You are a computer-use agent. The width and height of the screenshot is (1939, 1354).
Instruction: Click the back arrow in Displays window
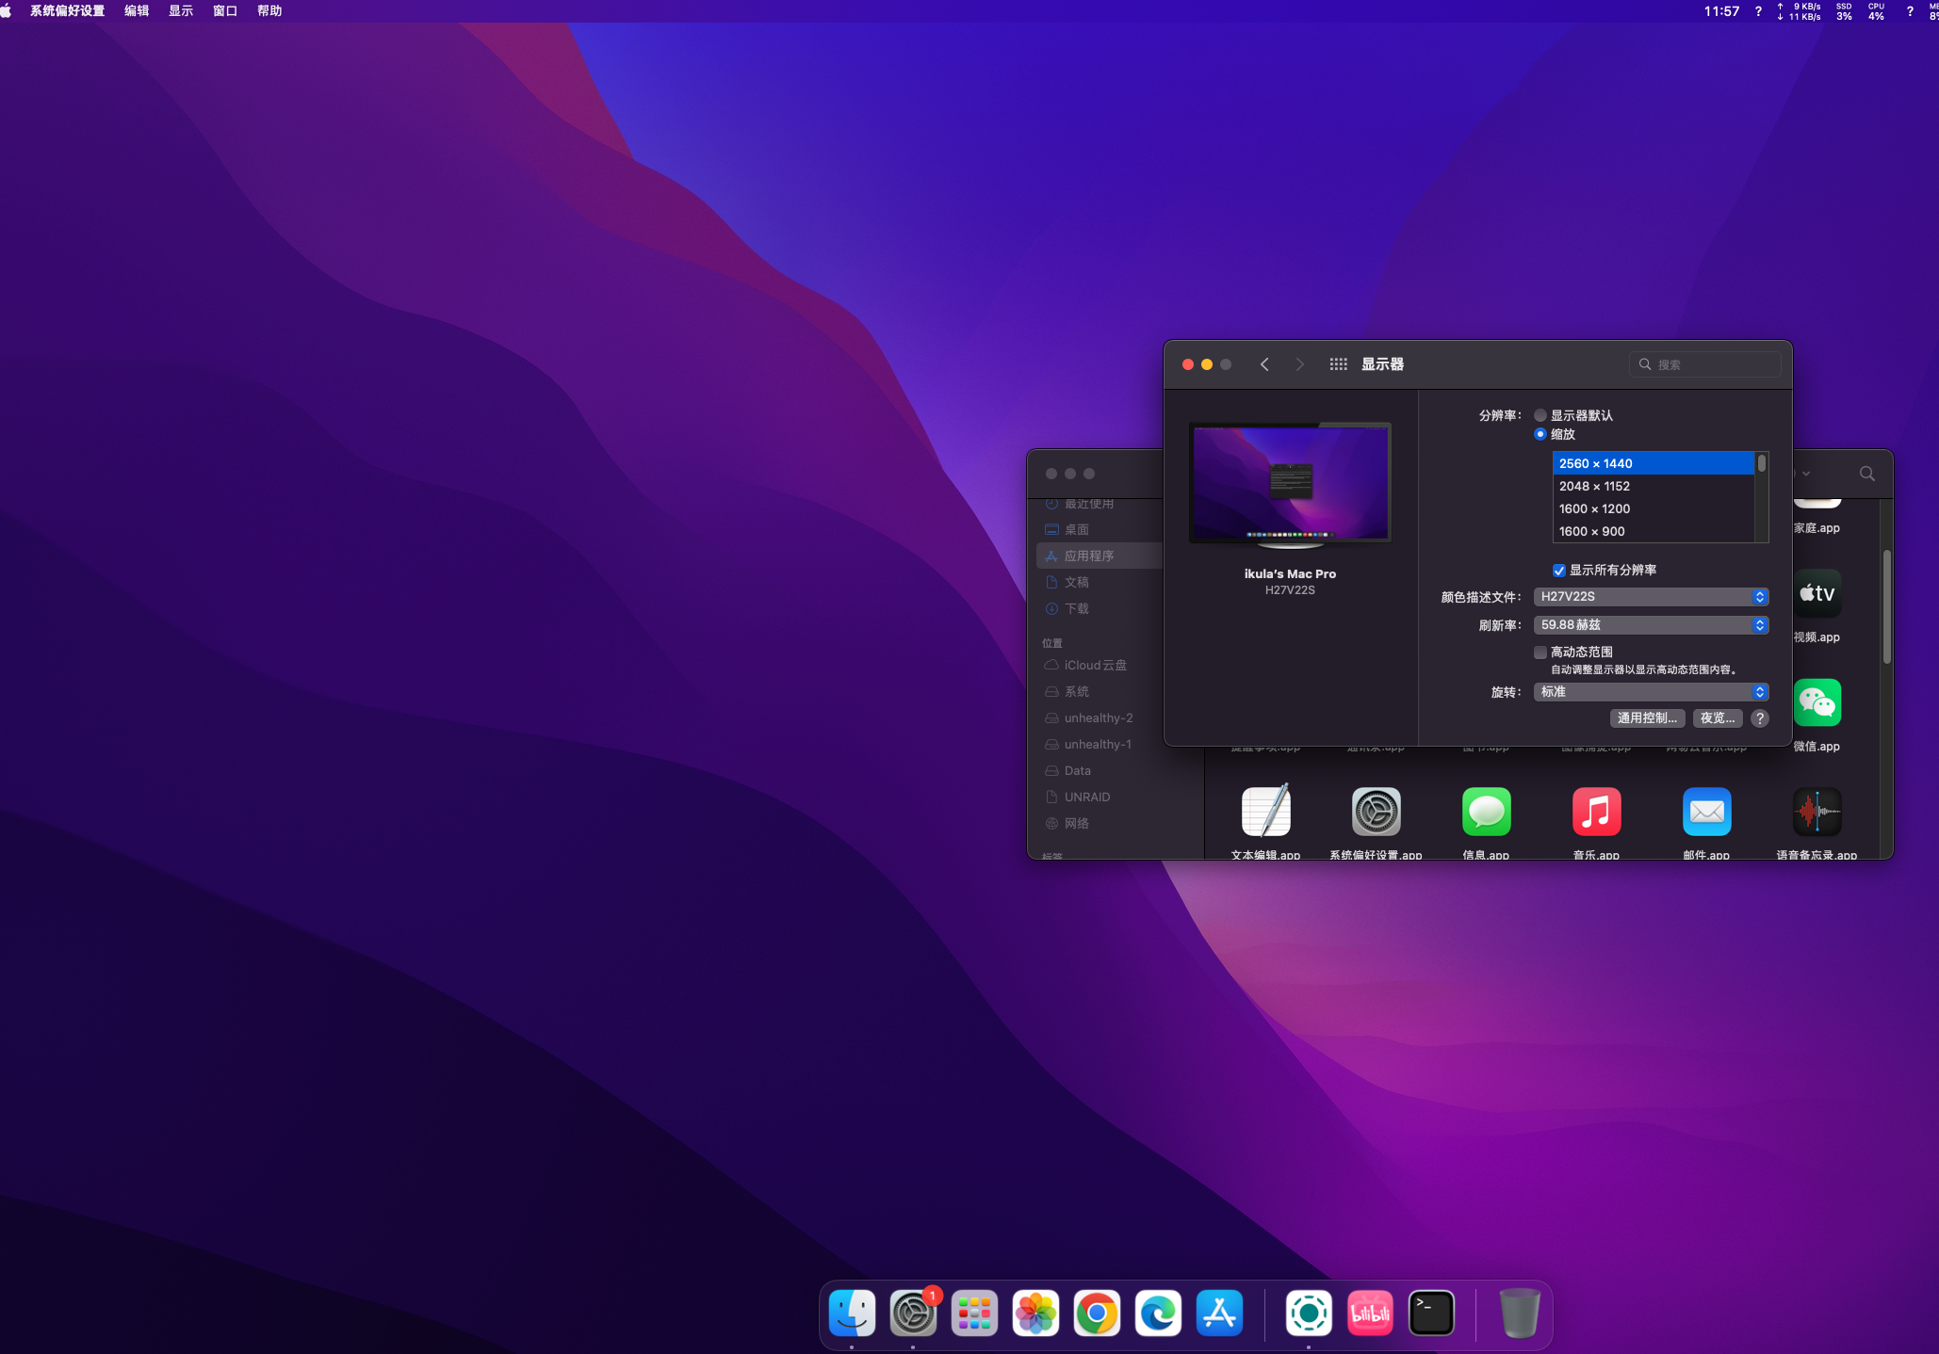[1264, 364]
